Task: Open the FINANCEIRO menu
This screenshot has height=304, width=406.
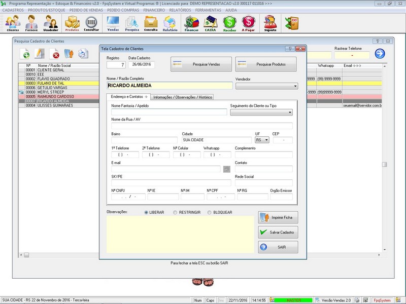Action: point(154,10)
